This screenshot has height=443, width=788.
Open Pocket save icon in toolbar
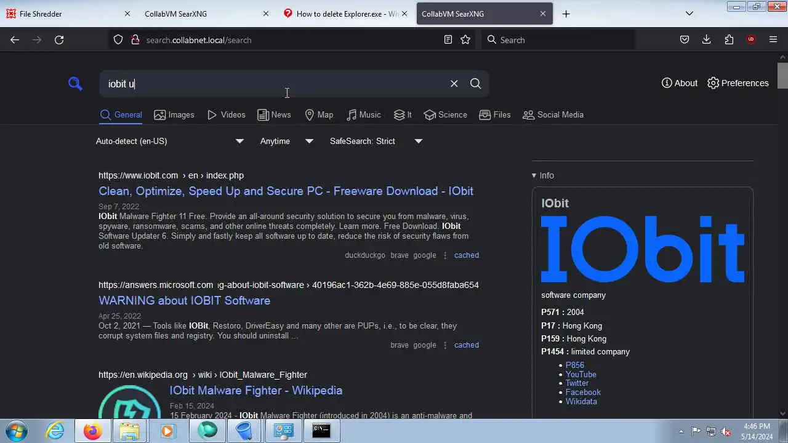pyautogui.click(x=685, y=40)
